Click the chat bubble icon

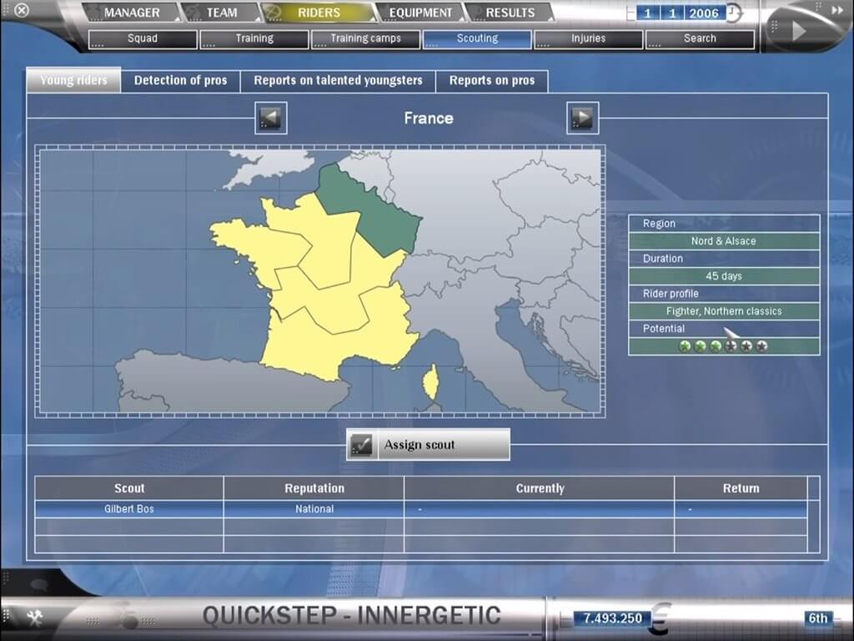pos(39,585)
